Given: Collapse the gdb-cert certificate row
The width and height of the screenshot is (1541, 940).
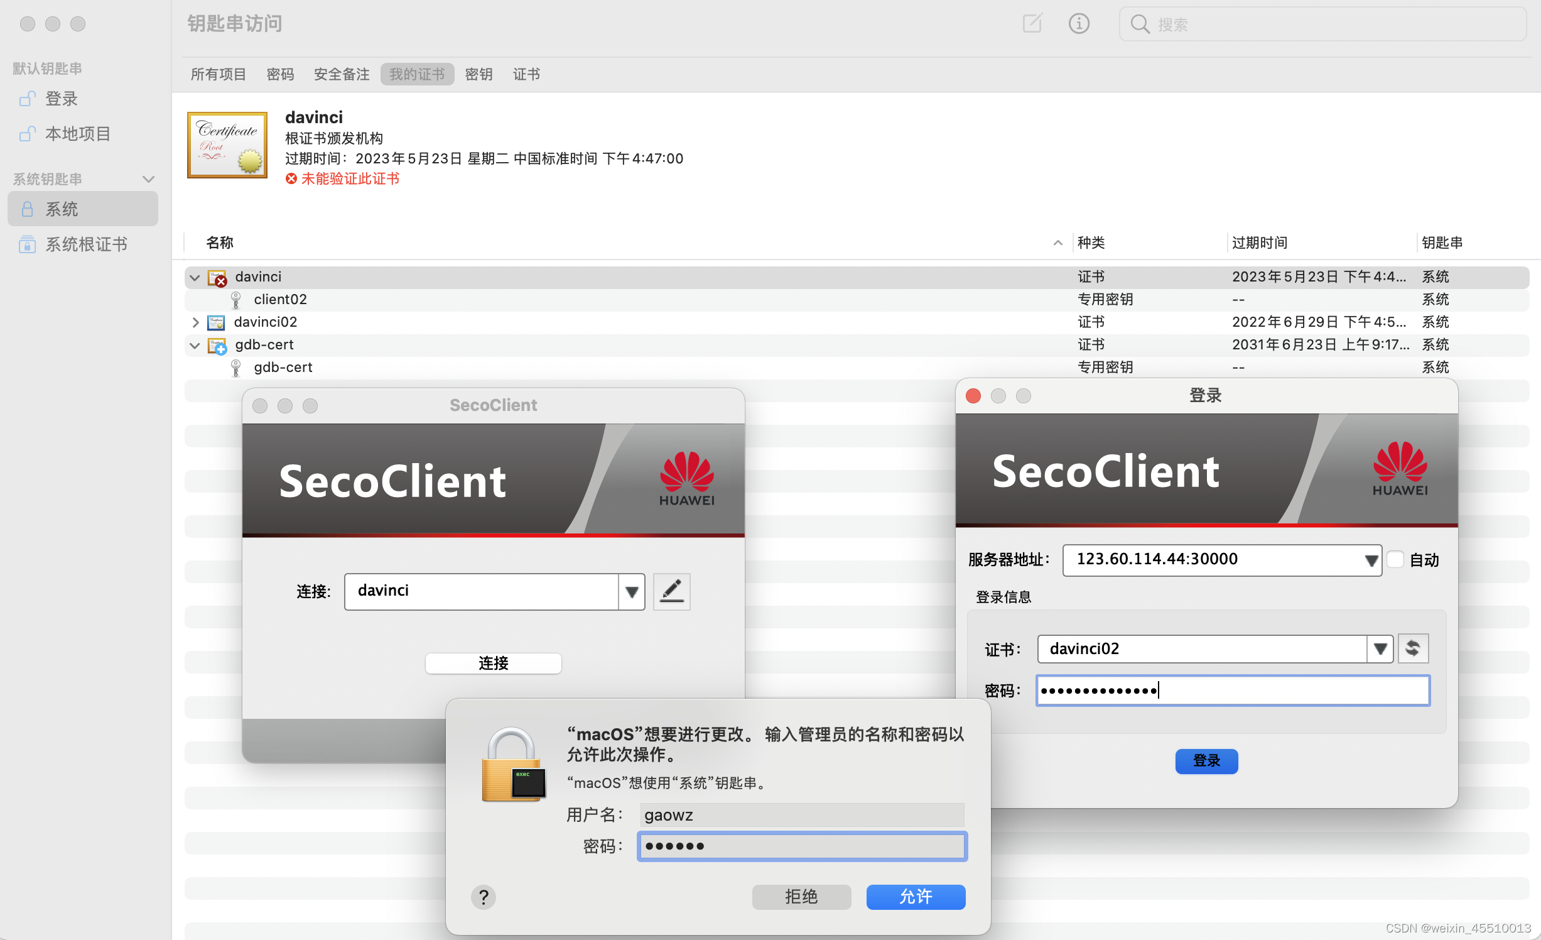Looking at the screenshot, I should click(x=195, y=346).
